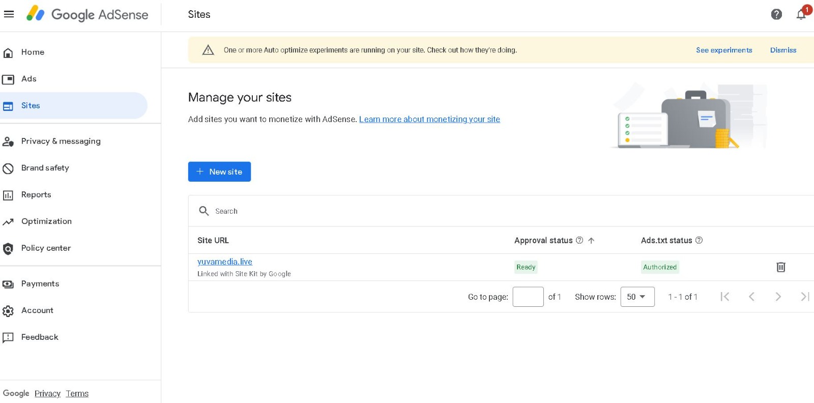Click Linked with Site Kit by Google text
Viewport: 814px width, 403px height.
[x=244, y=274]
